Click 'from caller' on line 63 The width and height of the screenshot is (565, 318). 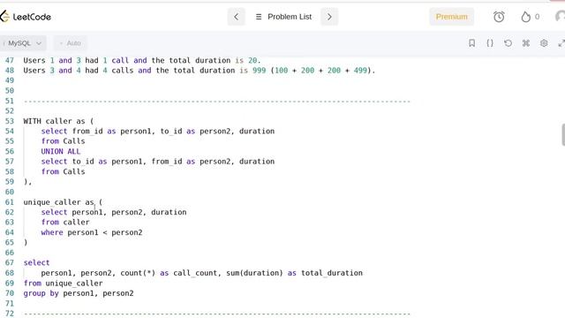click(x=65, y=223)
